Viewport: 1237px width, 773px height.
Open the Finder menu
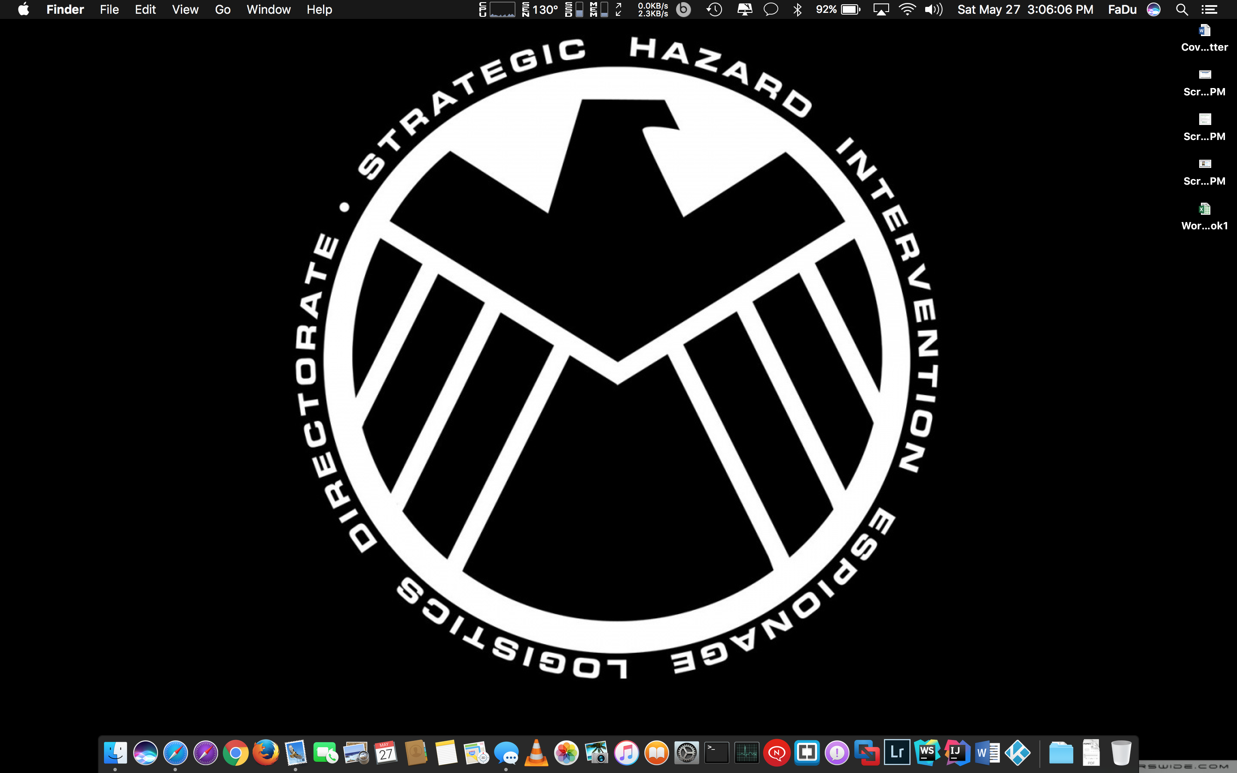[x=65, y=9]
